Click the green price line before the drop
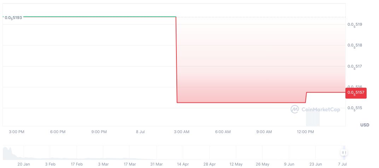 [x=99, y=17]
